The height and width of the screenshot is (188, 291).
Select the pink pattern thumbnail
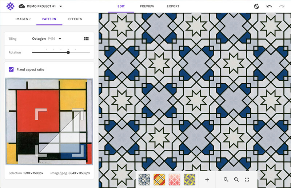pyautogui.click(x=174, y=180)
